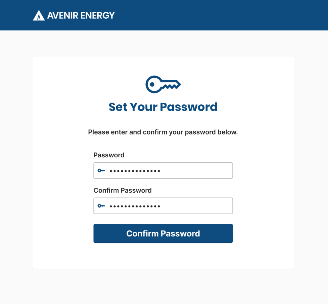This screenshot has height=304, width=328.
Task: Click the AVENIR ENERGY header wordmark
Action: [x=81, y=15]
